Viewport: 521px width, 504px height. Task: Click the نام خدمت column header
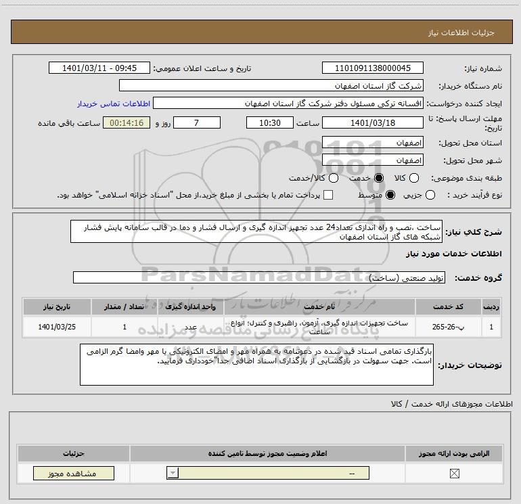click(319, 306)
